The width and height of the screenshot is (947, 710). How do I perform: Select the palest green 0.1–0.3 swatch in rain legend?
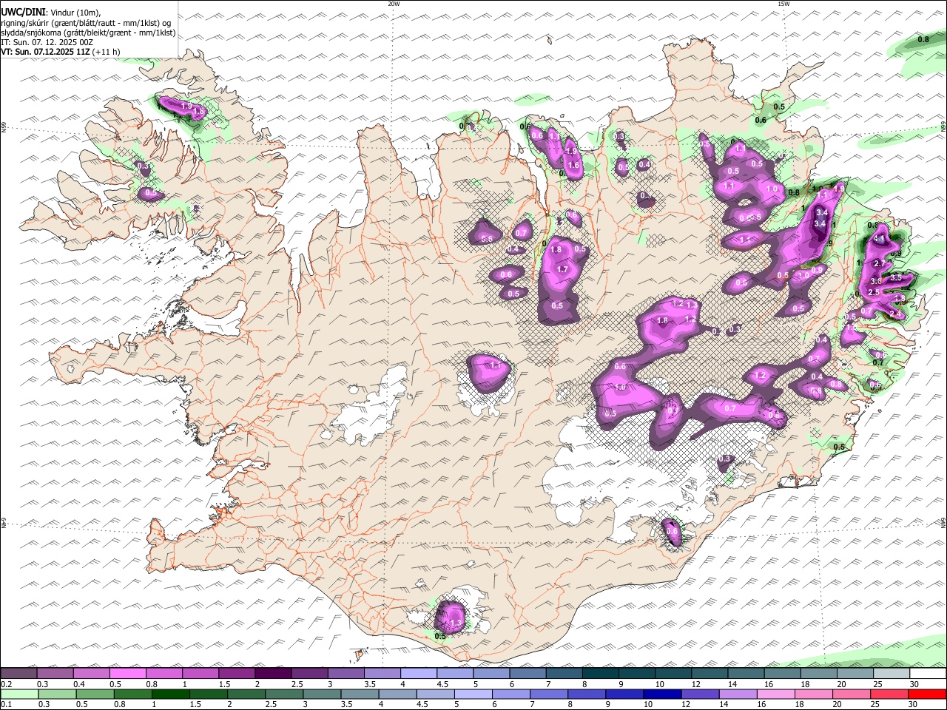pyautogui.click(x=18, y=694)
